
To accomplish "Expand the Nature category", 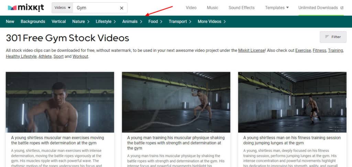I will point(81,22).
